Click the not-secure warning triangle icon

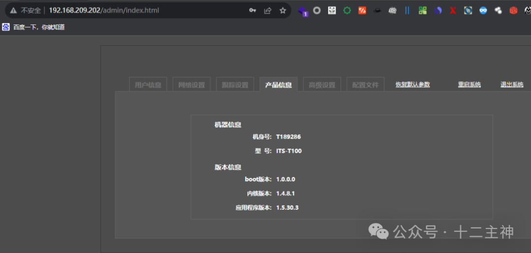[x=14, y=10]
